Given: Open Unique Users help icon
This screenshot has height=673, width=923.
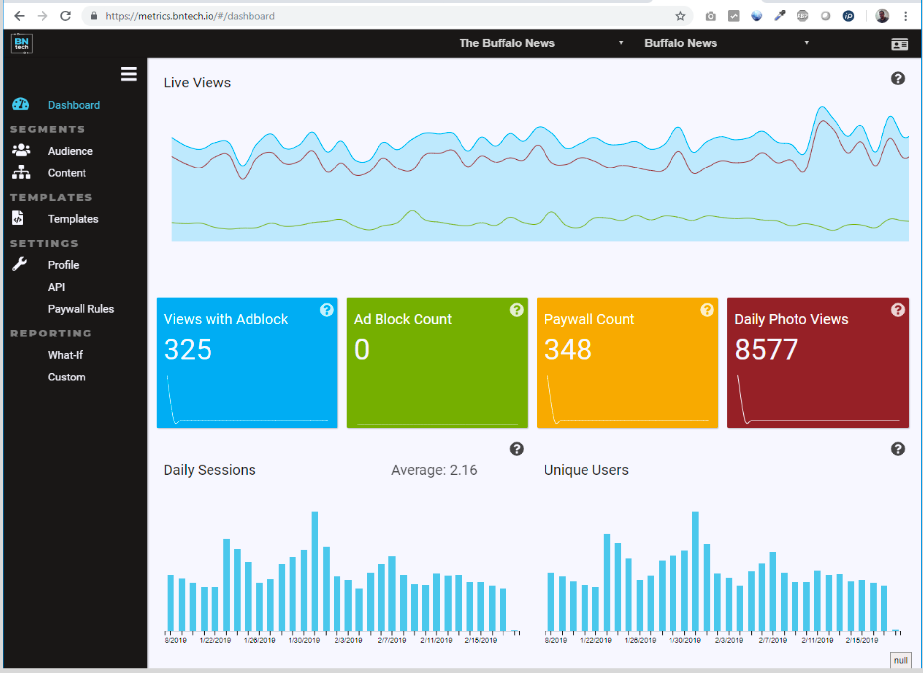Looking at the screenshot, I should click(x=897, y=449).
